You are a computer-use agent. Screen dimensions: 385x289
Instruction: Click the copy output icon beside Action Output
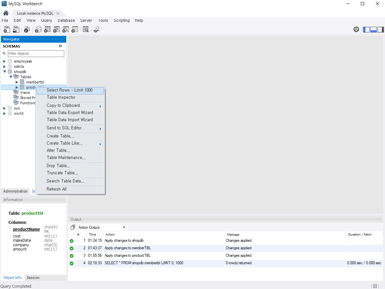point(73,227)
